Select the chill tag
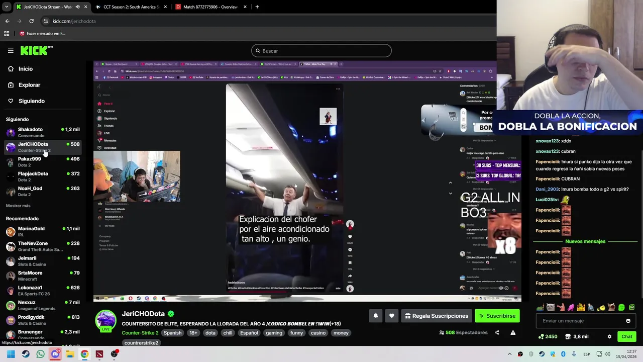Image resolution: width=643 pixels, height=362 pixels. point(228,333)
